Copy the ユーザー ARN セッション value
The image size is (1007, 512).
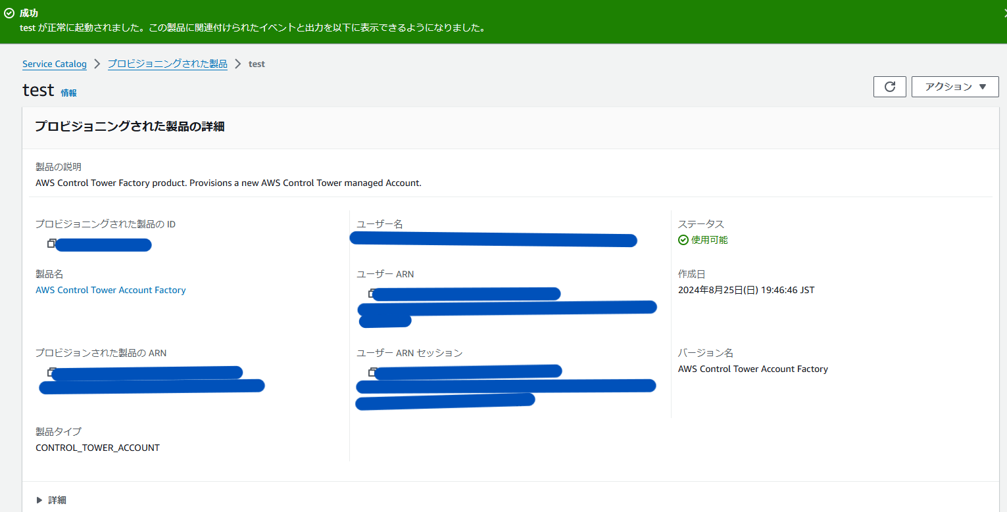(x=372, y=372)
